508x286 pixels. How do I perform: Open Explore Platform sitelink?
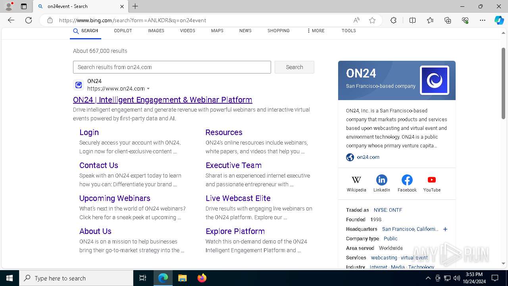pos(235,231)
